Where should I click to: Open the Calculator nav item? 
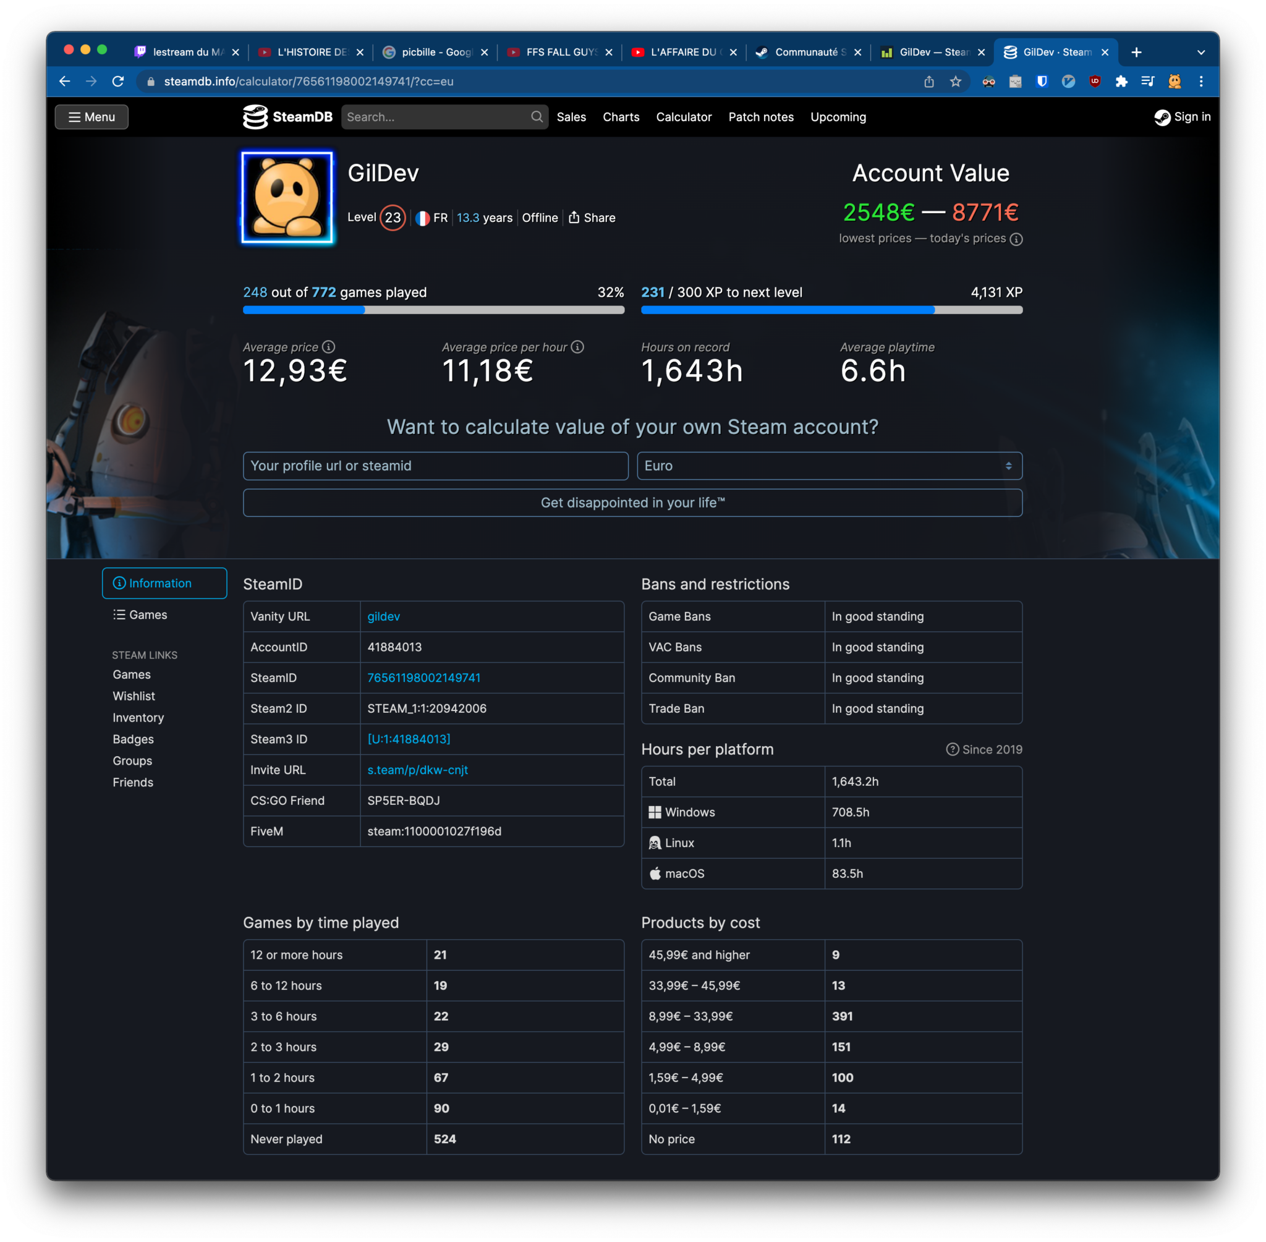tap(684, 117)
